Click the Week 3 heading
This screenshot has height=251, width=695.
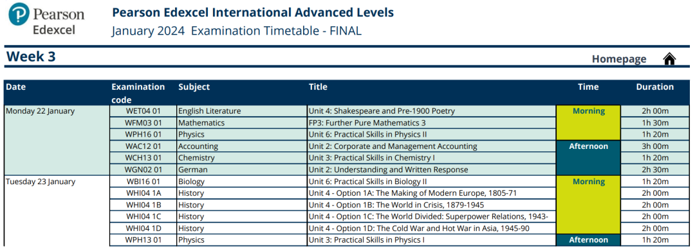tap(31, 57)
